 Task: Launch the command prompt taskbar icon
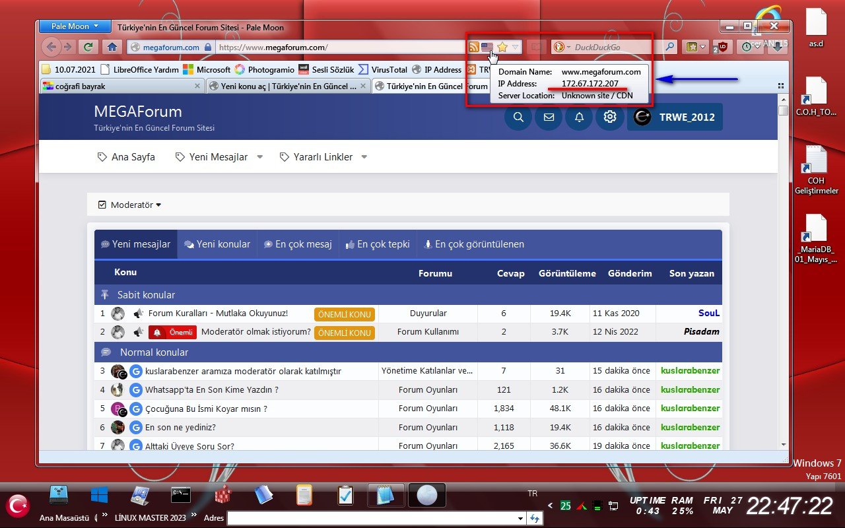tap(180, 495)
